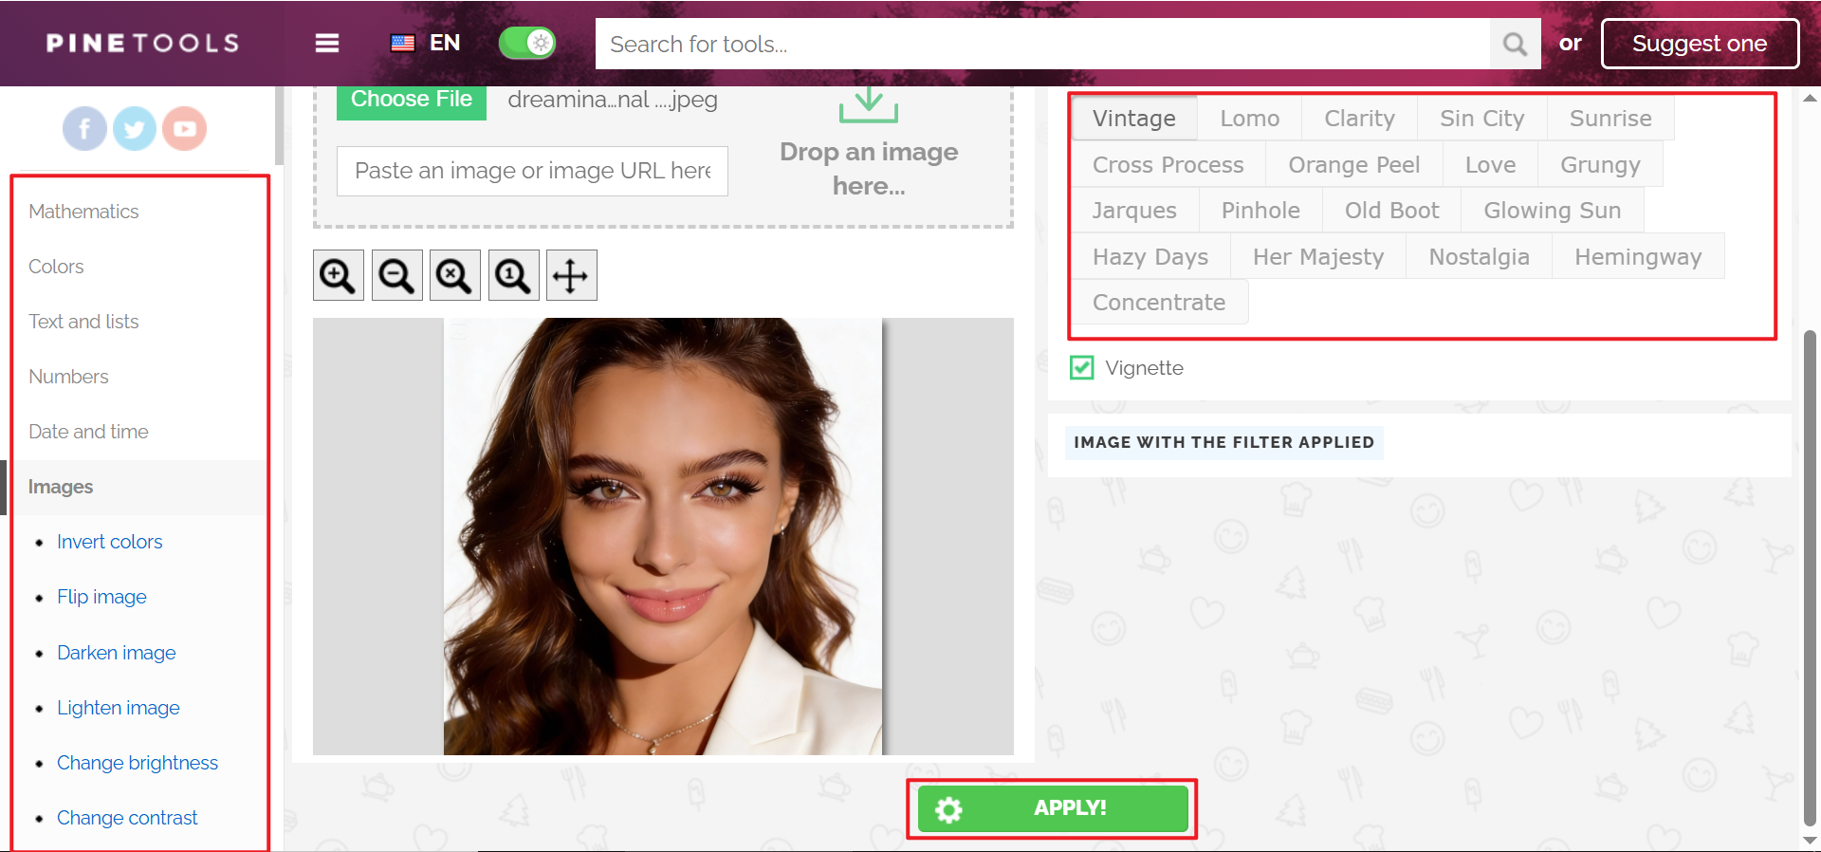Open the Lighten image tool link
The image size is (1821, 852).
coord(119,708)
